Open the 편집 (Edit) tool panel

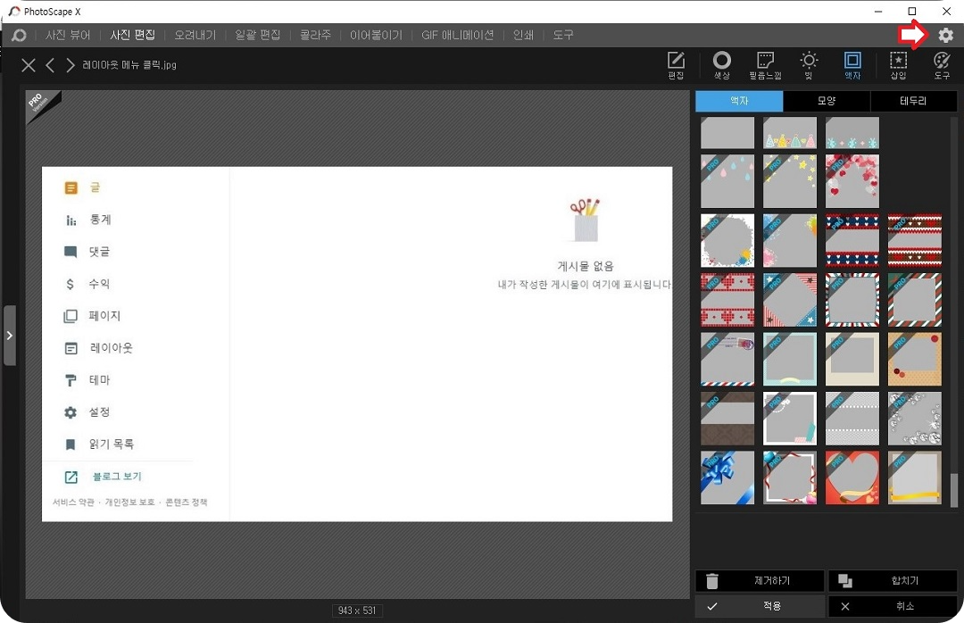click(x=676, y=65)
